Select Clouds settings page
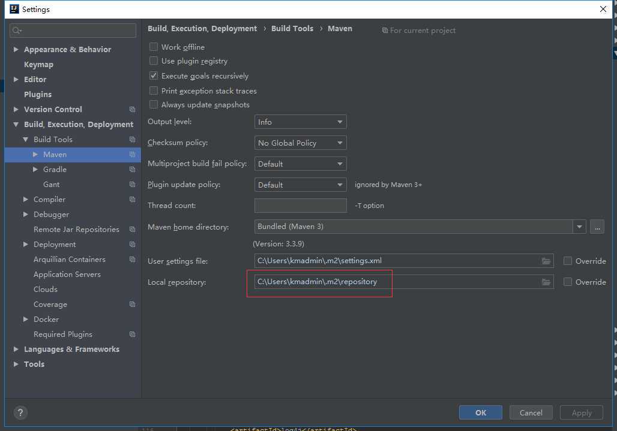617x431 pixels. coord(45,289)
